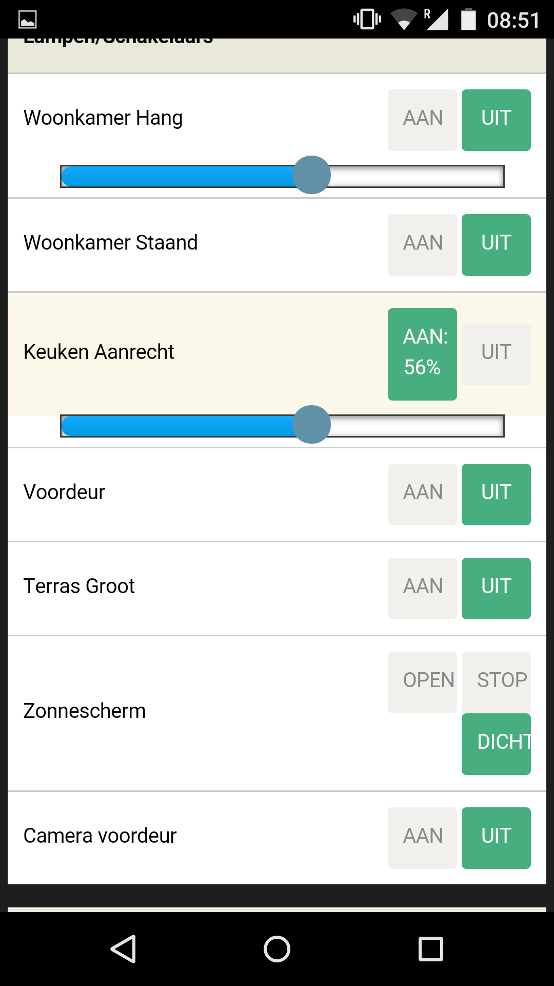Tap the Android home circle icon

coord(277,949)
